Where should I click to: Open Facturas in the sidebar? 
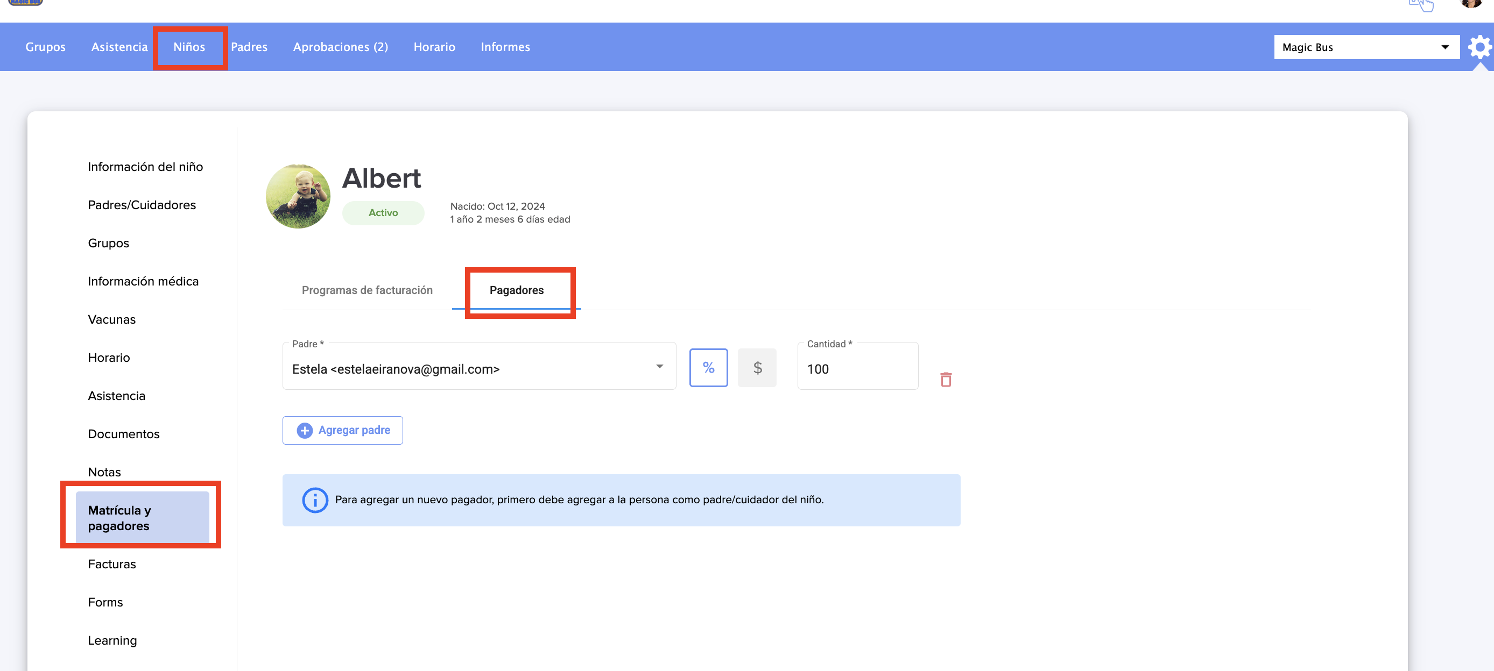coord(112,564)
